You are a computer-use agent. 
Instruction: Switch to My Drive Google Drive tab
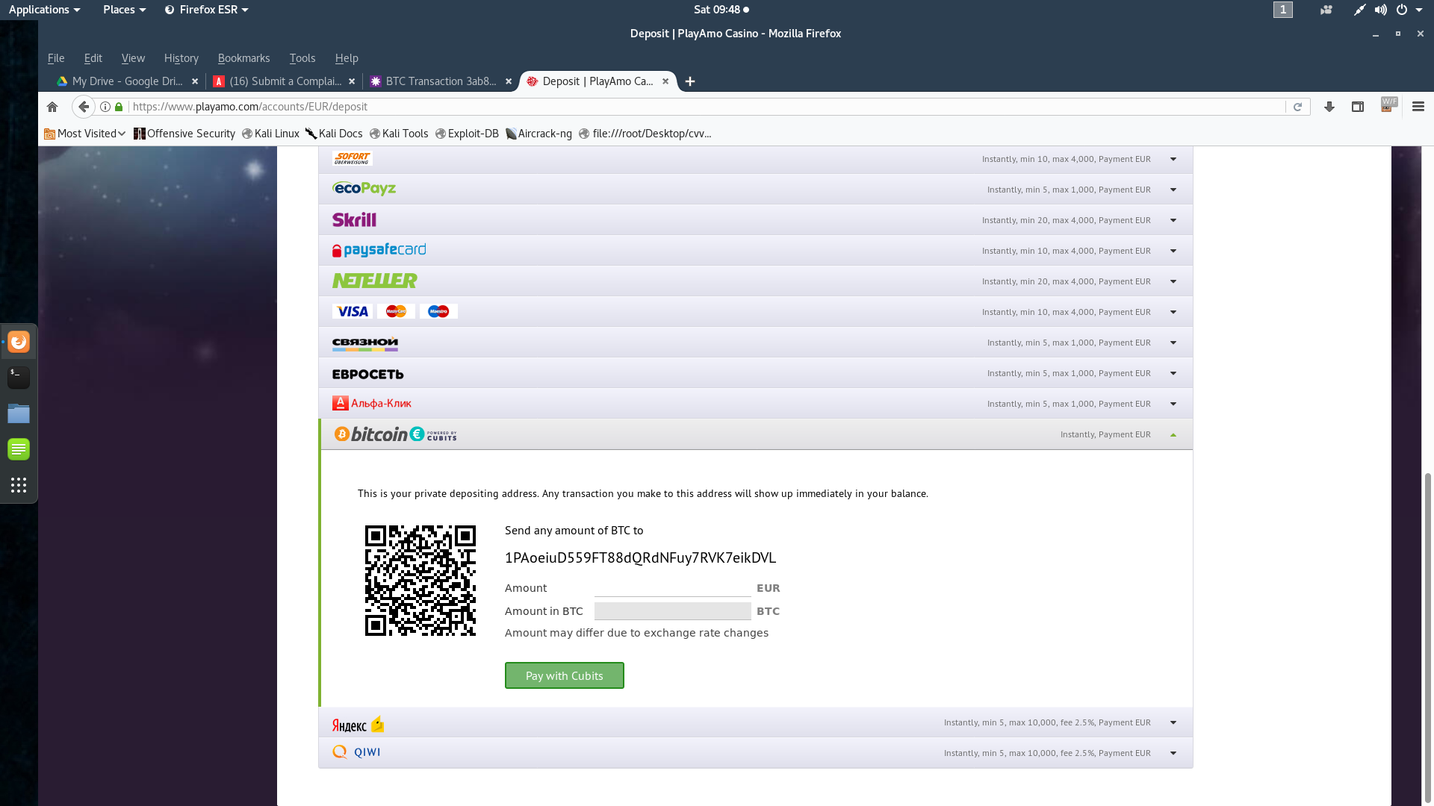(127, 81)
